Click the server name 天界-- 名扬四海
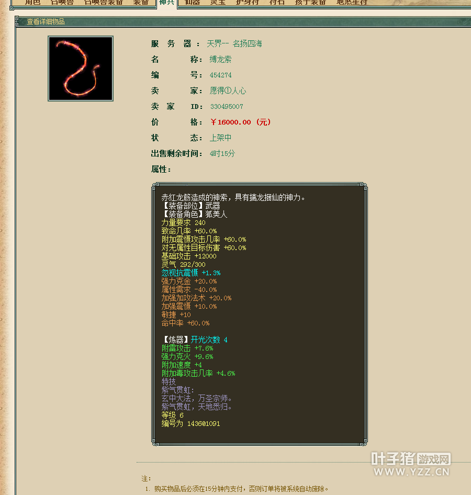 (x=234, y=44)
